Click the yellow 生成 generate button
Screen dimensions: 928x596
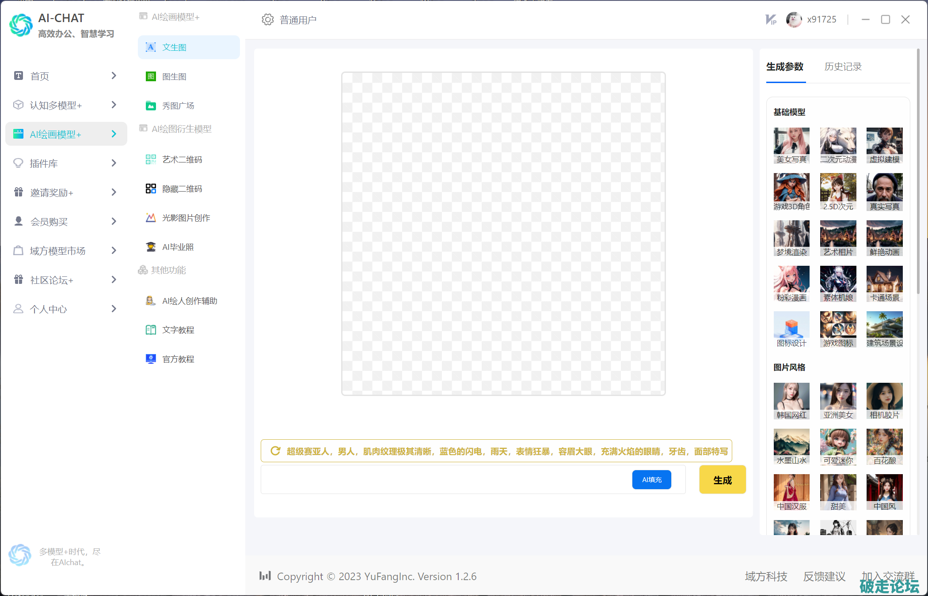coord(722,480)
